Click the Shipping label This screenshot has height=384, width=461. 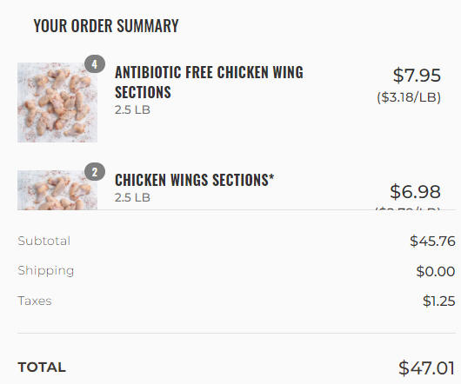pos(45,271)
